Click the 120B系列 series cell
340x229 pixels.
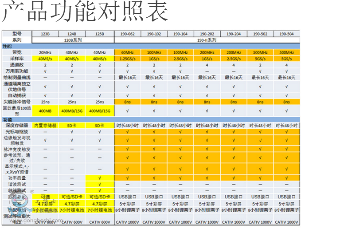pyautogui.click(x=72, y=40)
